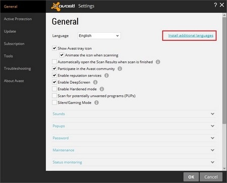The image size is (227, 183).
Task: Show info icon next to Silent/Gaming Mode
Action: [x=96, y=102]
